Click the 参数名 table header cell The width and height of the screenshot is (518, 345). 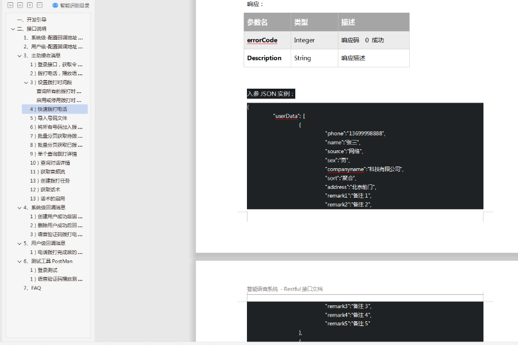click(267, 22)
